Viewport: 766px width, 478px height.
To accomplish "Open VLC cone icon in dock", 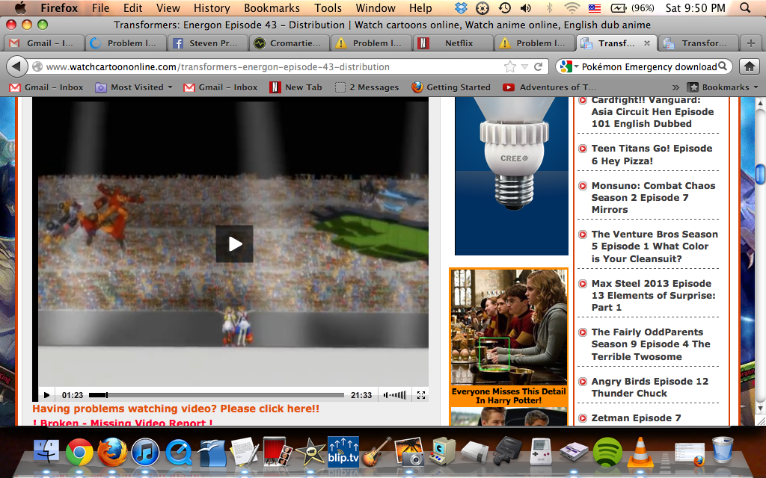I will (x=640, y=452).
